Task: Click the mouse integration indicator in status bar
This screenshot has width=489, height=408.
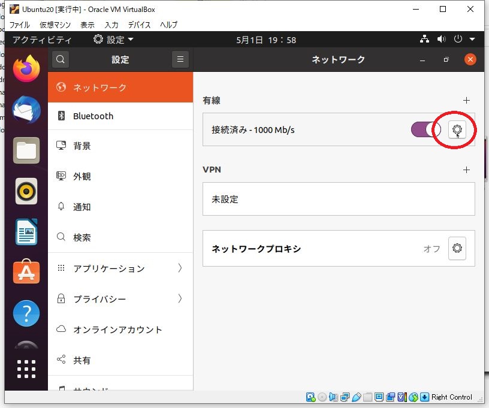Action: tap(413, 397)
